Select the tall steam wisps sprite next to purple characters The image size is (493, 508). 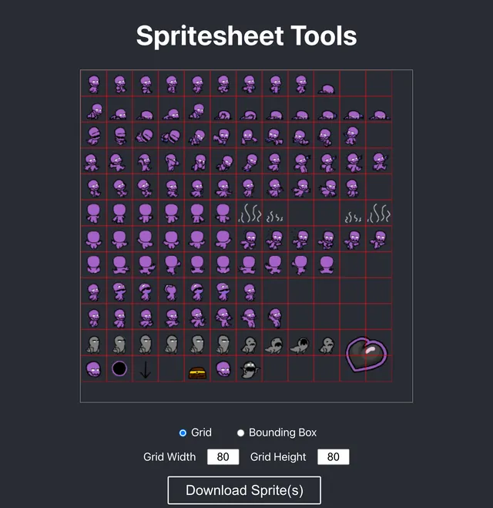pyautogui.click(x=250, y=214)
